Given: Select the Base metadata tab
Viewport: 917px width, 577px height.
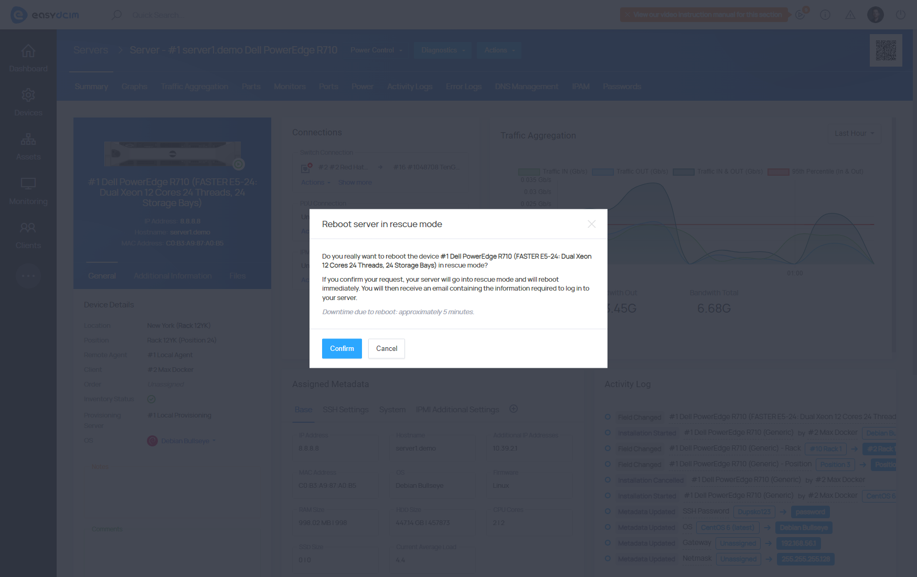Looking at the screenshot, I should coord(303,410).
